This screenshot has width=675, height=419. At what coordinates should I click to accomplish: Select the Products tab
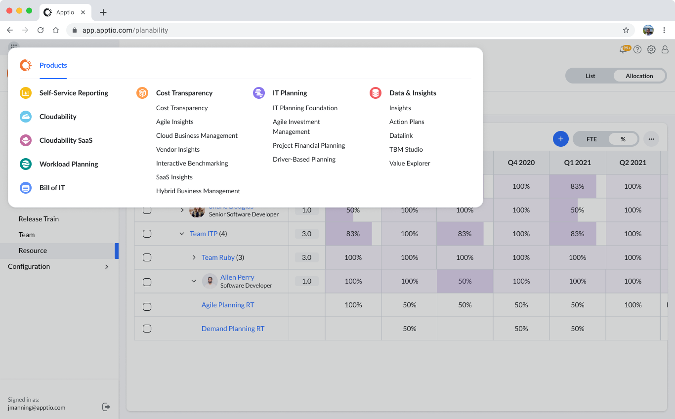pyautogui.click(x=53, y=65)
